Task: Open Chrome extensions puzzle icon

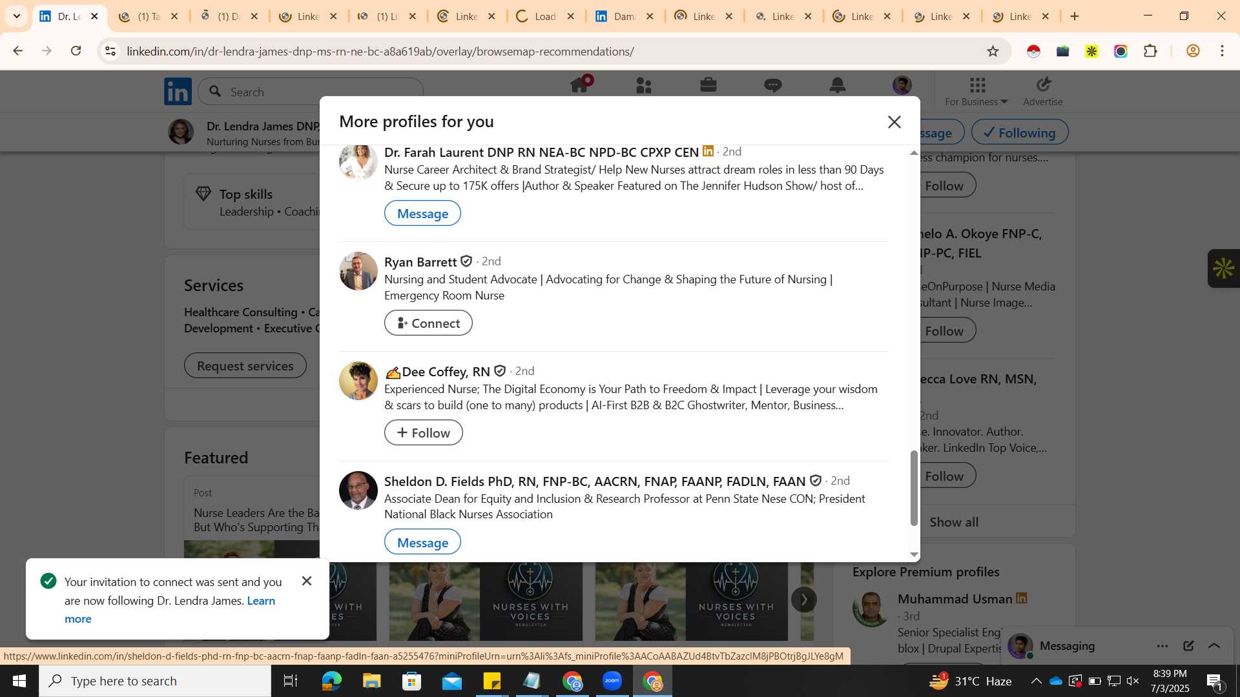Action: [1150, 51]
